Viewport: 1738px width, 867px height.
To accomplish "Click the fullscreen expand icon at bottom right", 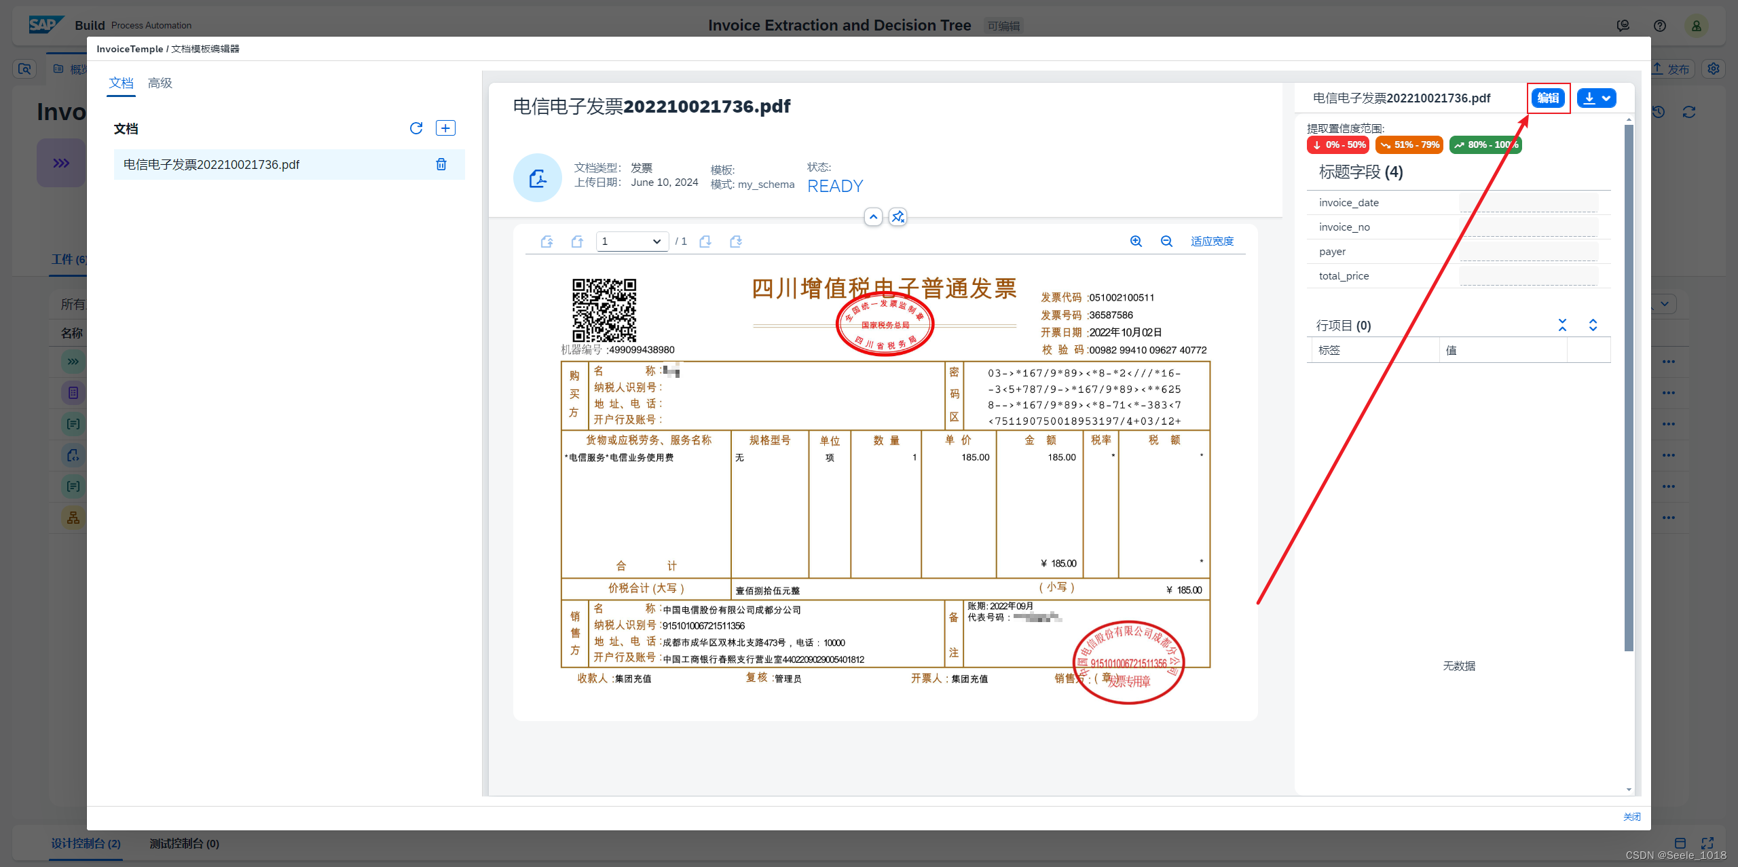I will (1708, 843).
